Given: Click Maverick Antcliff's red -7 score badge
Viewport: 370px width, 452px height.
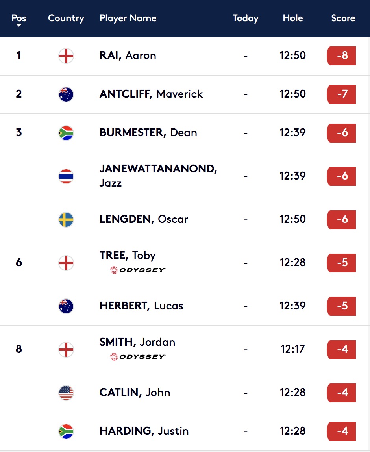Looking at the screenshot, I should click(x=341, y=94).
